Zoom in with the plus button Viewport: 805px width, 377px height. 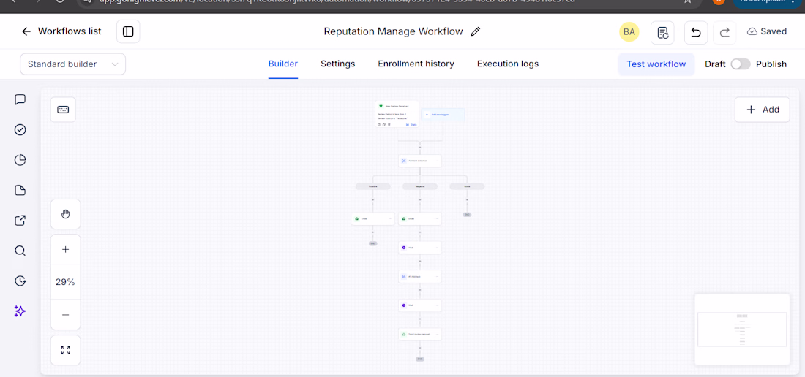65,249
